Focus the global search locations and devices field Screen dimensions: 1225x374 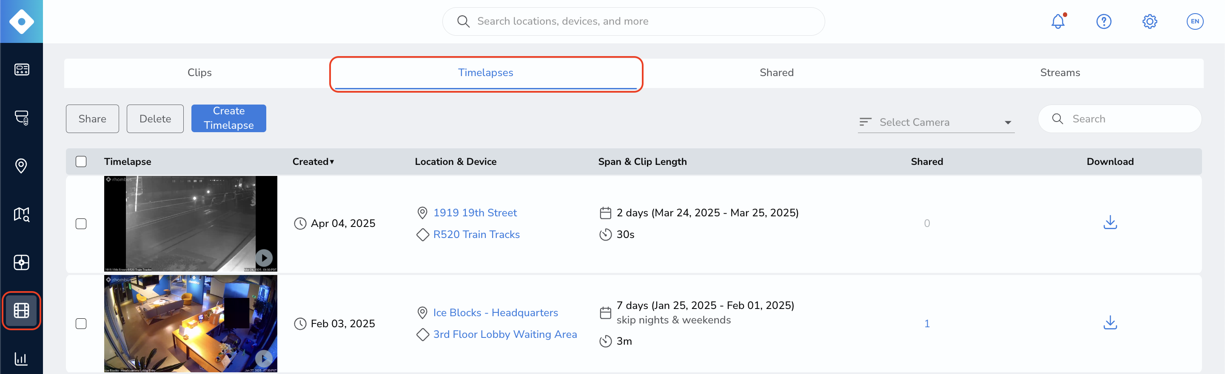point(633,21)
